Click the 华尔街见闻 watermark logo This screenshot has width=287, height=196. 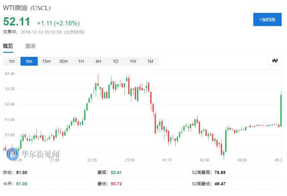pyautogui.click(x=34, y=154)
